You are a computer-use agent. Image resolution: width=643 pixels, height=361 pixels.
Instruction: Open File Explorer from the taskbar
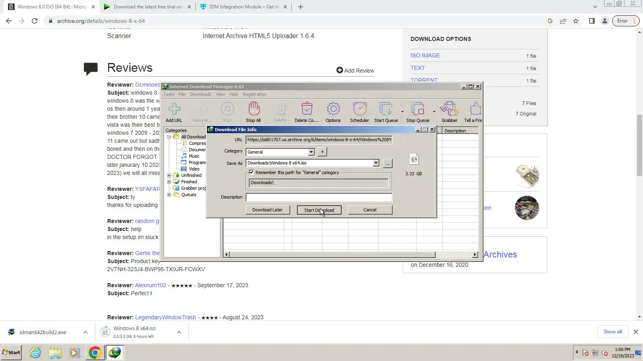tap(55, 353)
